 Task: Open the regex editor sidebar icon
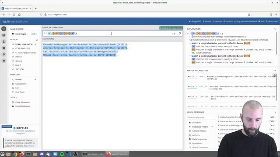click(x=4, y=29)
